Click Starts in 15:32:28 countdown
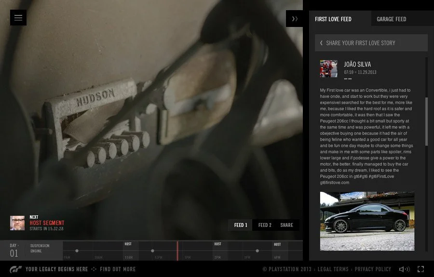 pyautogui.click(x=46, y=229)
